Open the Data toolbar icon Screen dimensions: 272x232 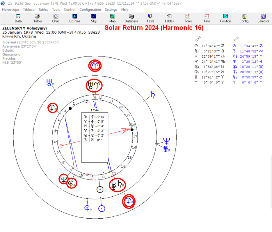[x=18, y=19]
